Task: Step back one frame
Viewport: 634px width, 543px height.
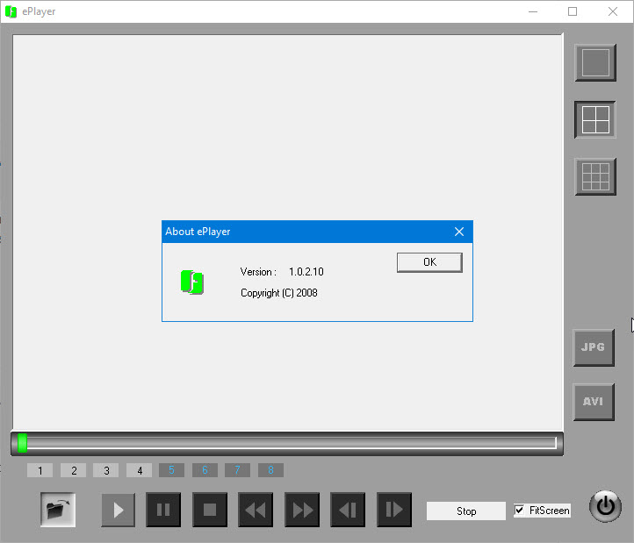Action: (x=348, y=510)
